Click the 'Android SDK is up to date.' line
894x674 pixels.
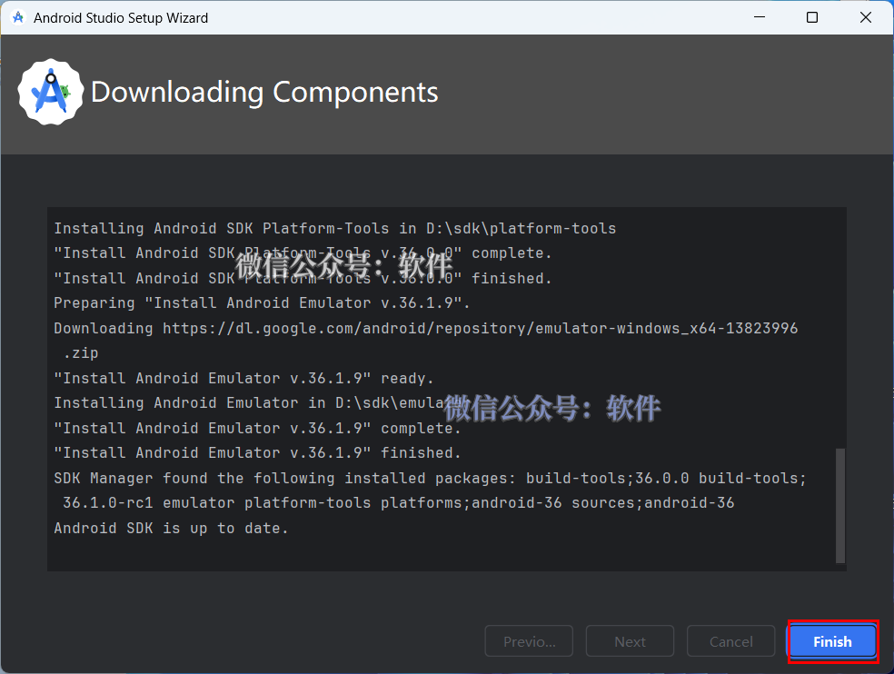pos(171,528)
